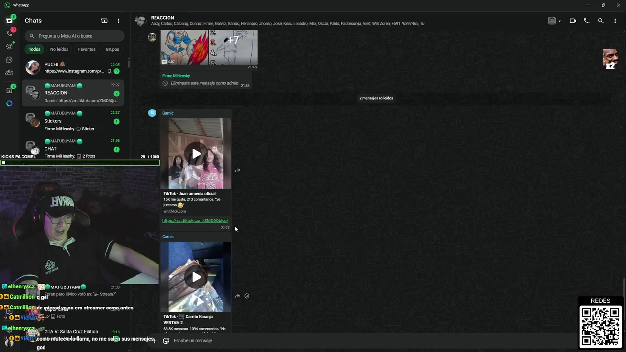The image size is (626, 352).
Task: Forward the Juan armenta TikTok message
Action: pyautogui.click(x=237, y=170)
